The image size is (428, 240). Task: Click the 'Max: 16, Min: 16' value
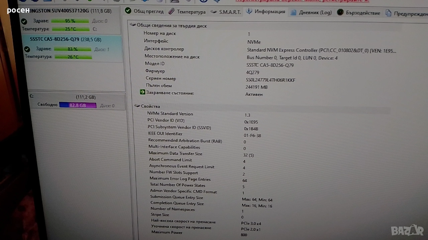pos(257,206)
